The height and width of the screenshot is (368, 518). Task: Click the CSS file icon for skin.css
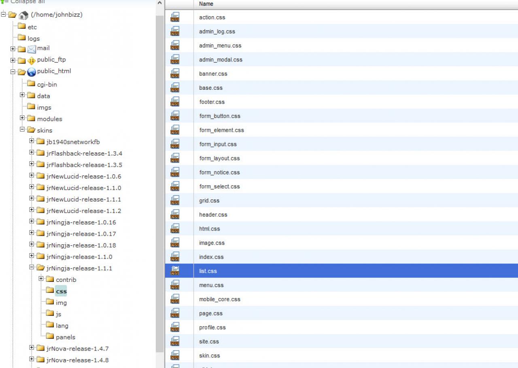click(x=175, y=355)
